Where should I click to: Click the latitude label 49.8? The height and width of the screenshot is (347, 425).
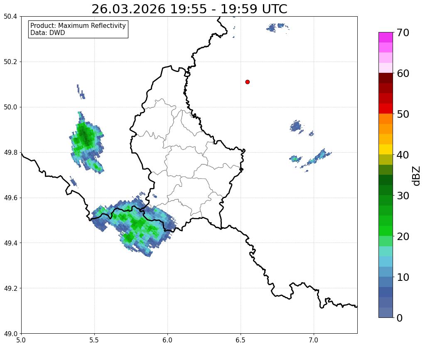pos(10,153)
